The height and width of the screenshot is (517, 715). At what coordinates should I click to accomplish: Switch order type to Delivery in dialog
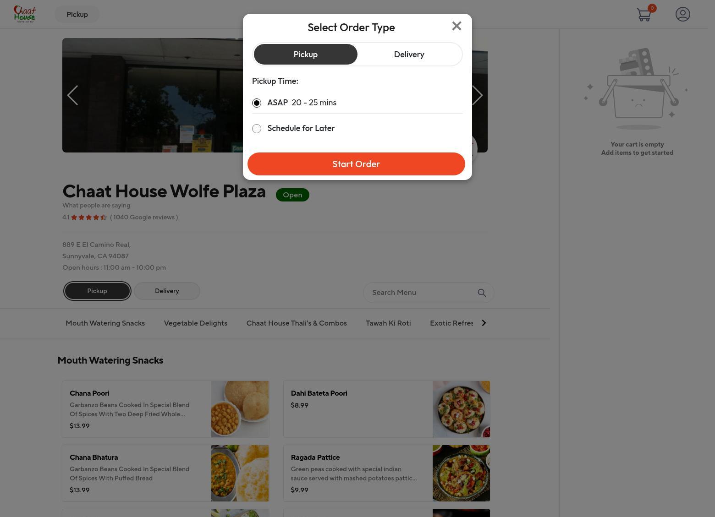pyautogui.click(x=409, y=54)
